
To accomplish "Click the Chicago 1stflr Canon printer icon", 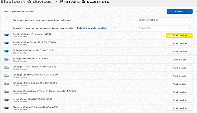I will (7, 68).
